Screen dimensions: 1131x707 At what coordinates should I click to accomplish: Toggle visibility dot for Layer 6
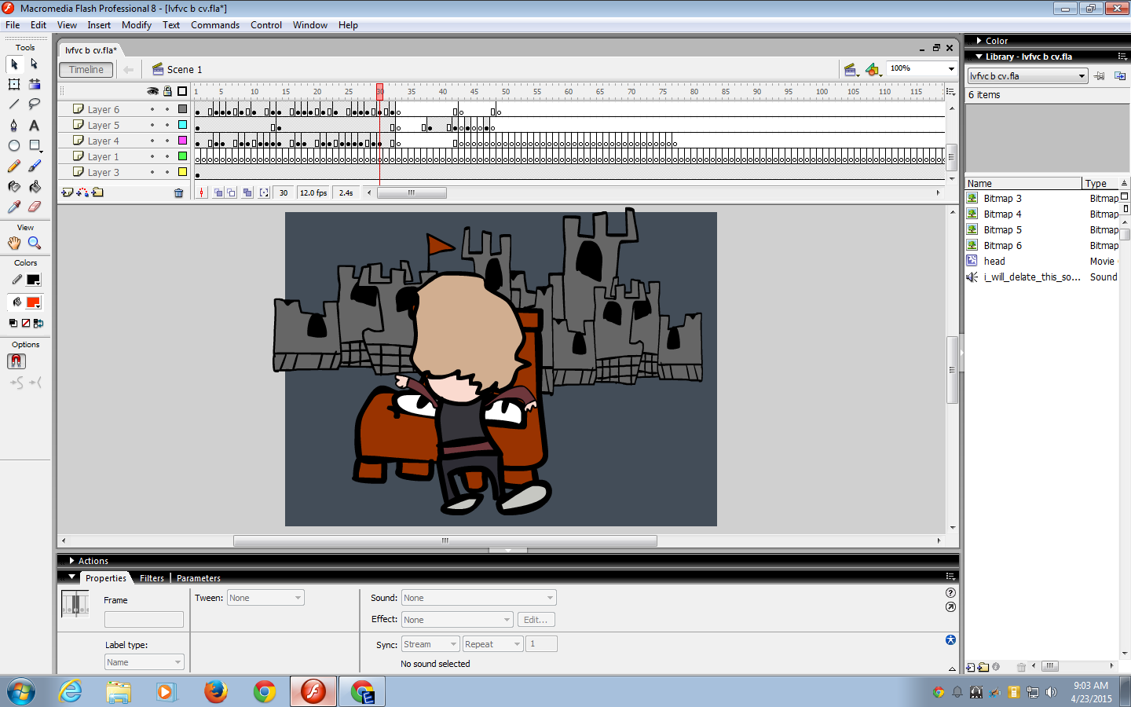pos(152,109)
